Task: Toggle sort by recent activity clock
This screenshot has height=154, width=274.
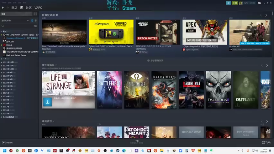Action: pyautogui.click(x=32, y=21)
